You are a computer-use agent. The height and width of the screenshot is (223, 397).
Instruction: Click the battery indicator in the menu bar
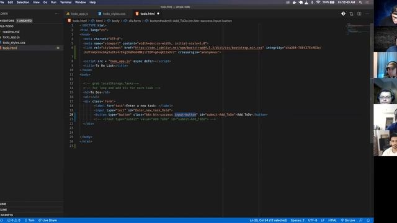click(x=329, y=2)
